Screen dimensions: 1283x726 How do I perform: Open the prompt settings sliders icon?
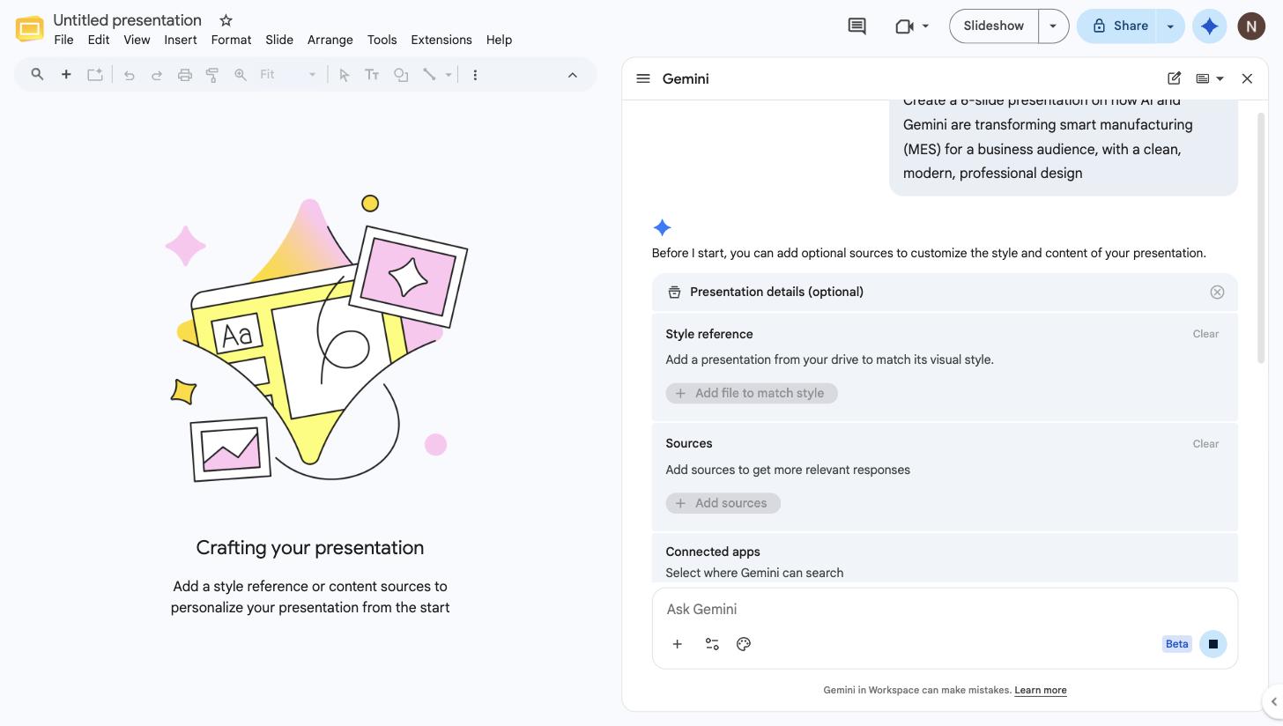coord(712,644)
